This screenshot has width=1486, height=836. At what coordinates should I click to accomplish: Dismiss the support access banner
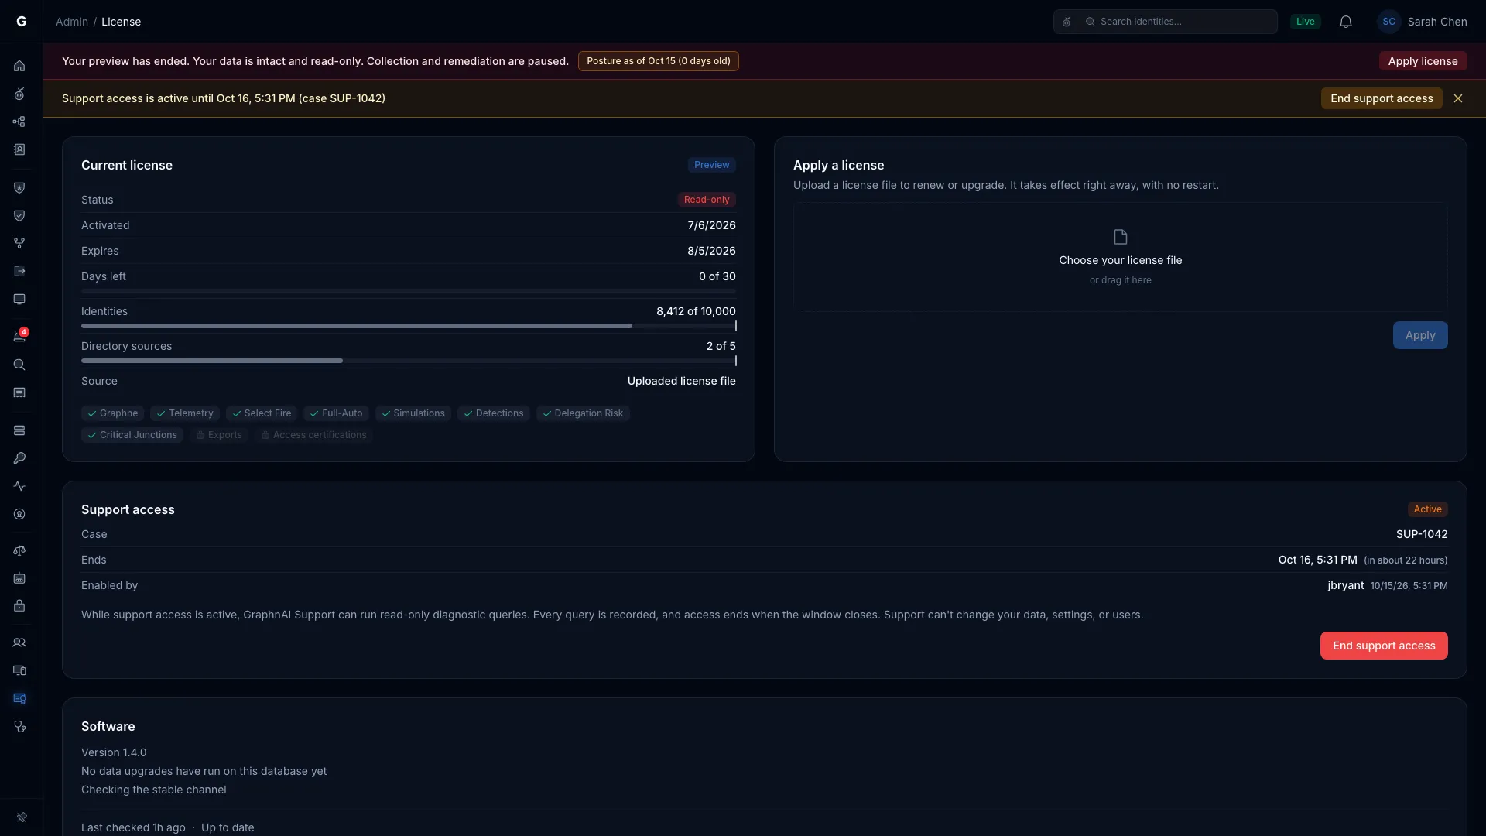tap(1458, 98)
